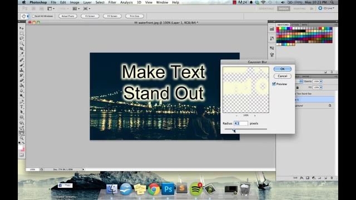Select the Quick Selection tool
The width and height of the screenshot is (356, 200).
pyautogui.click(x=22, y=43)
